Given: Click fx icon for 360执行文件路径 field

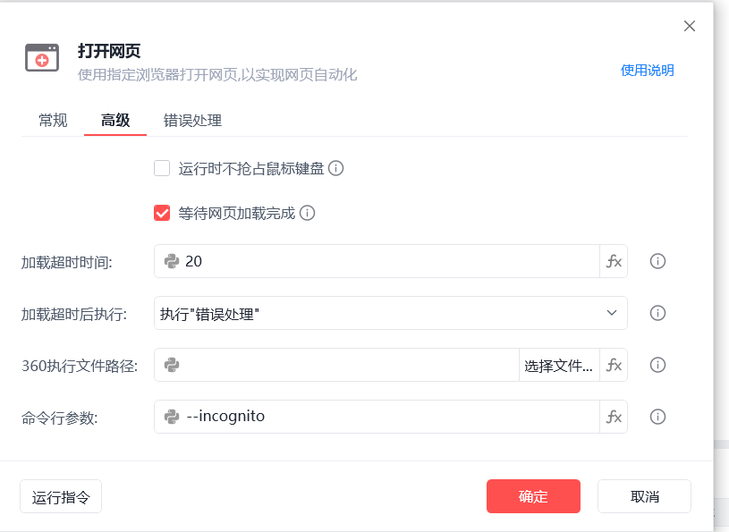Looking at the screenshot, I should coord(614,365).
